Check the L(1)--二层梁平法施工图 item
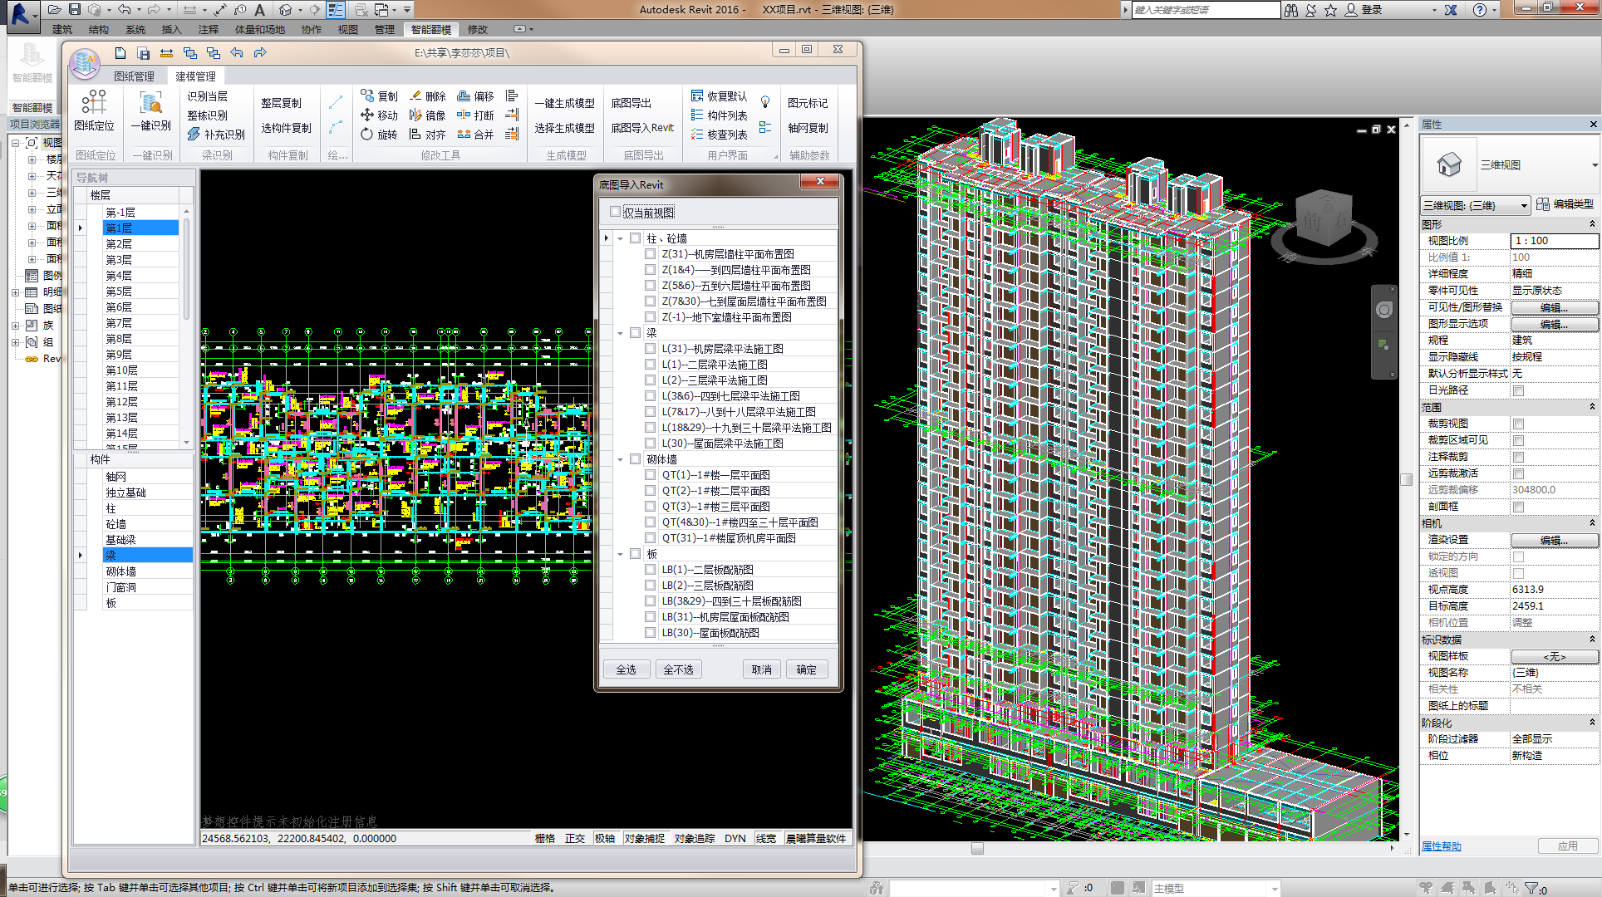1602x897 pixels. pos(651,365)
